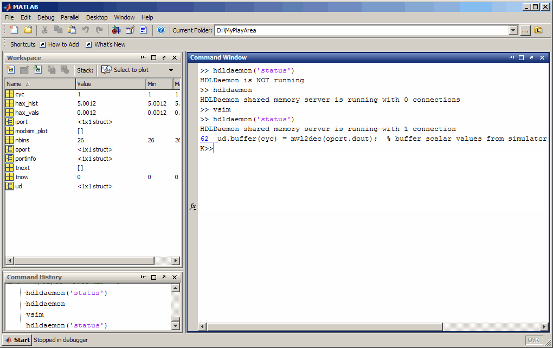Click the fx function browser icon

coord(193,206)
